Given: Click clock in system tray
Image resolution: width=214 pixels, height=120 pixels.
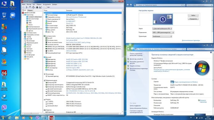Looking at the screenshot, I should (208, 118).
